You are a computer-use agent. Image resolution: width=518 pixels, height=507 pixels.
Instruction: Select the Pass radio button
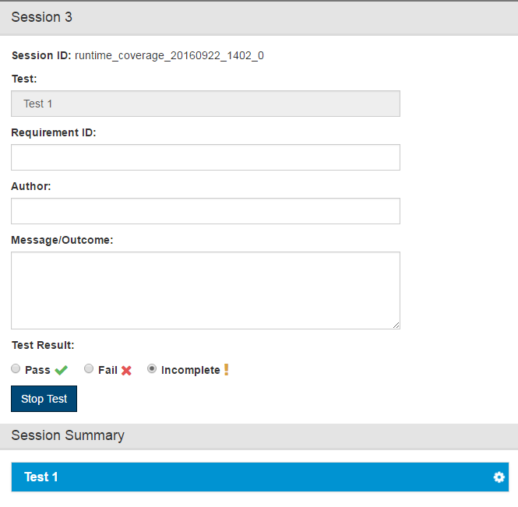click(x=16, y=368)
